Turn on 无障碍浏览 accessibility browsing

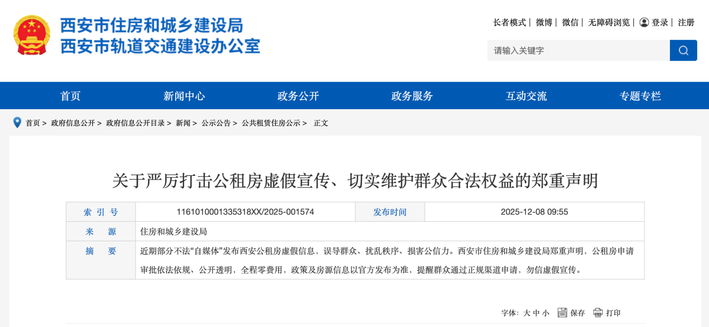click(x=609, y=22)
